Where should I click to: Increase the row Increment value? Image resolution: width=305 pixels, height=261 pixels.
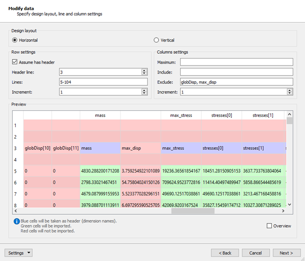coord(144,90)
